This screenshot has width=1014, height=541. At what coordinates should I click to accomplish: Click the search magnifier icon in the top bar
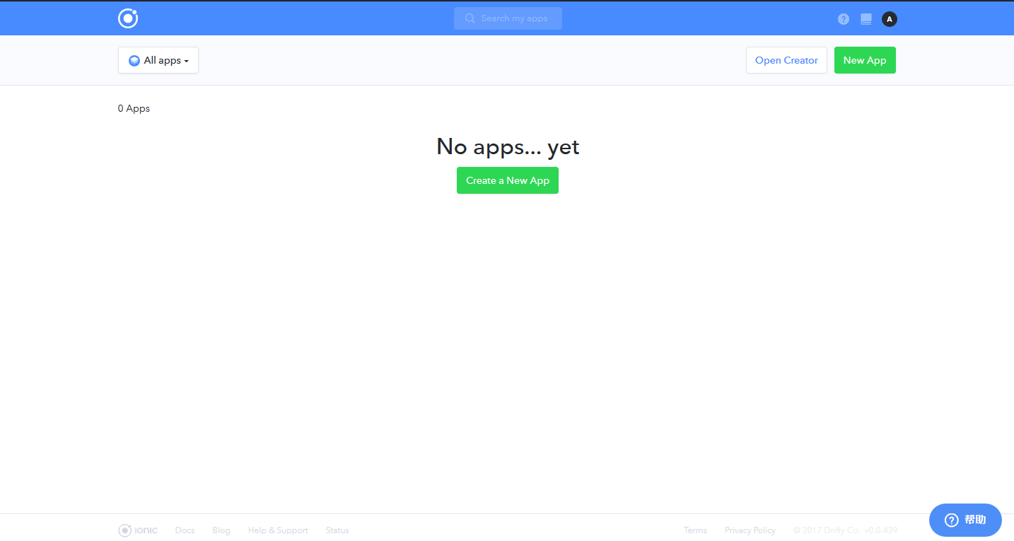click(470, 18)
